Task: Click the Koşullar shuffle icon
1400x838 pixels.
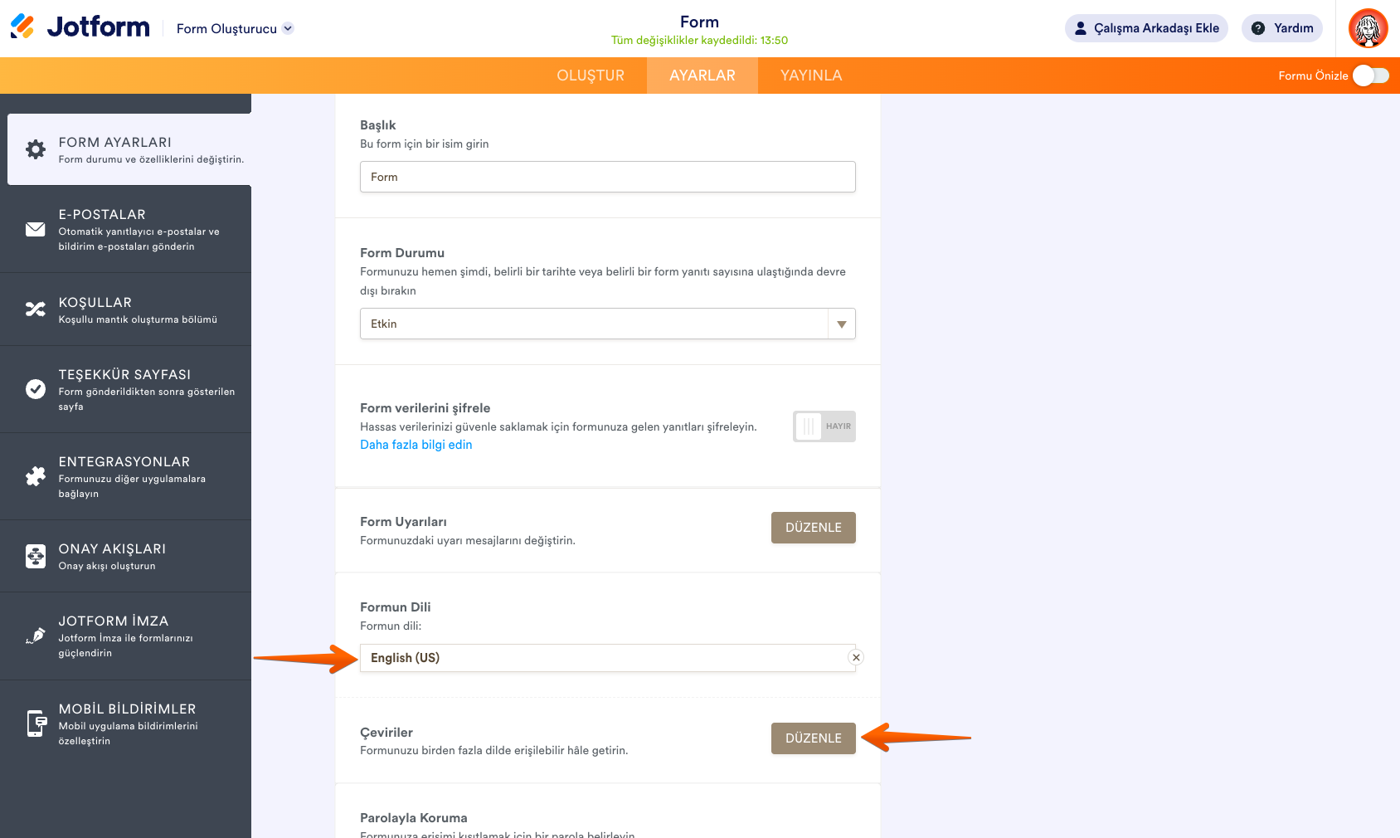Action: (36, 309)
